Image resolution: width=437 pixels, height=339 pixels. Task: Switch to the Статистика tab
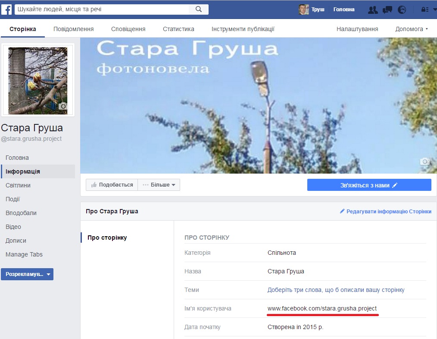178,29
